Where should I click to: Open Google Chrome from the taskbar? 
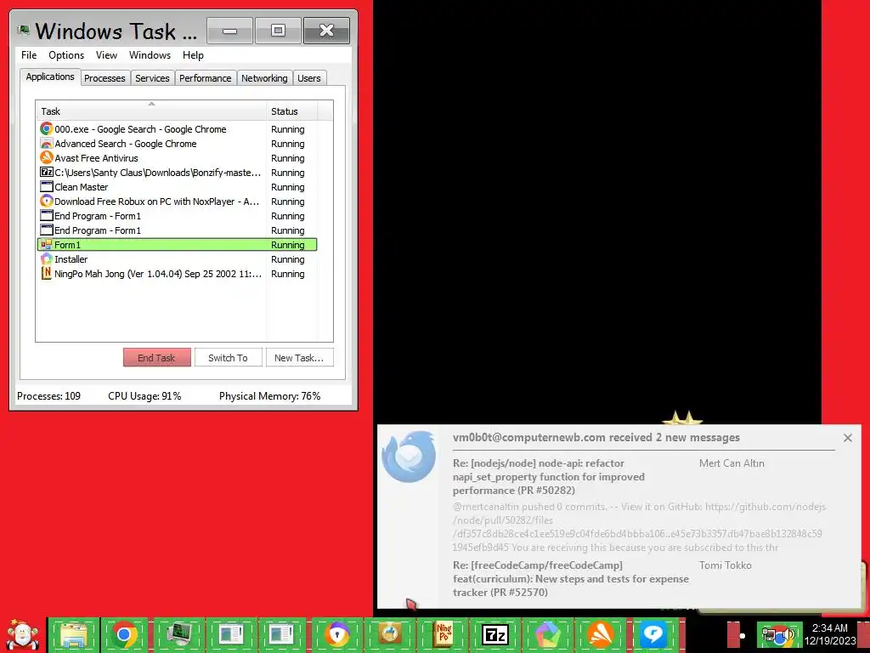tap(124, 634)
